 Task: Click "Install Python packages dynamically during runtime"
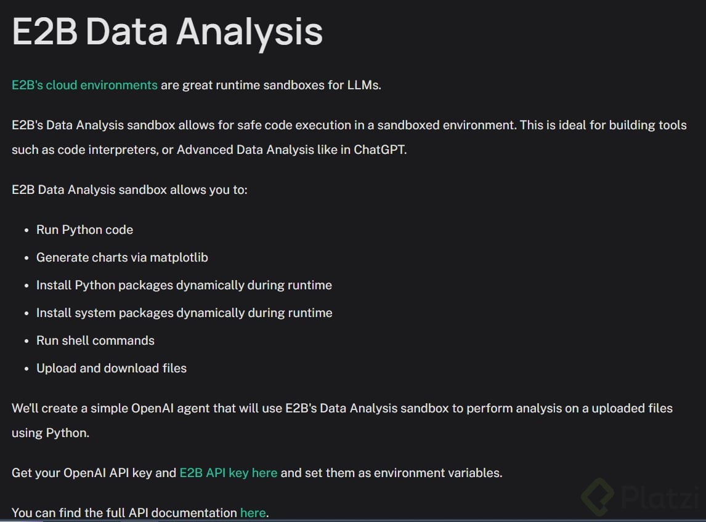click(x=184, y=285)
